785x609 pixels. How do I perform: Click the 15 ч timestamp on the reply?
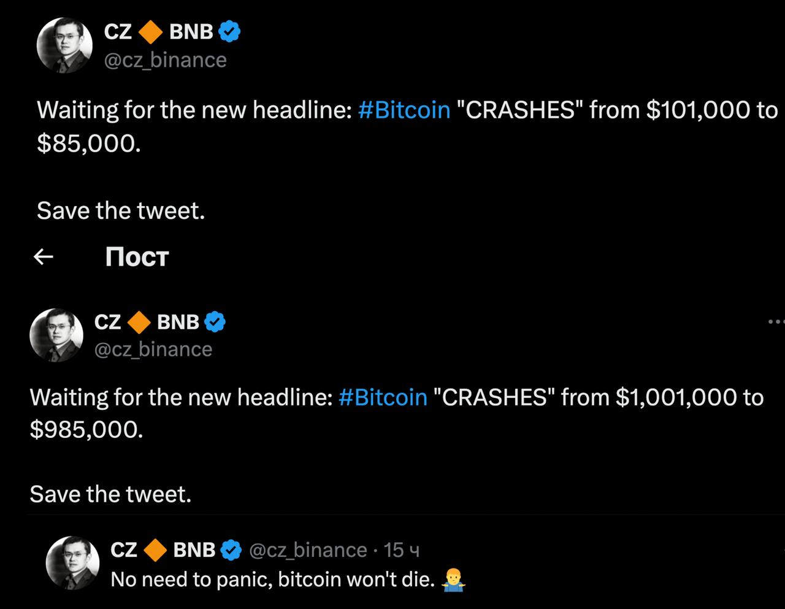click(402, 550)
